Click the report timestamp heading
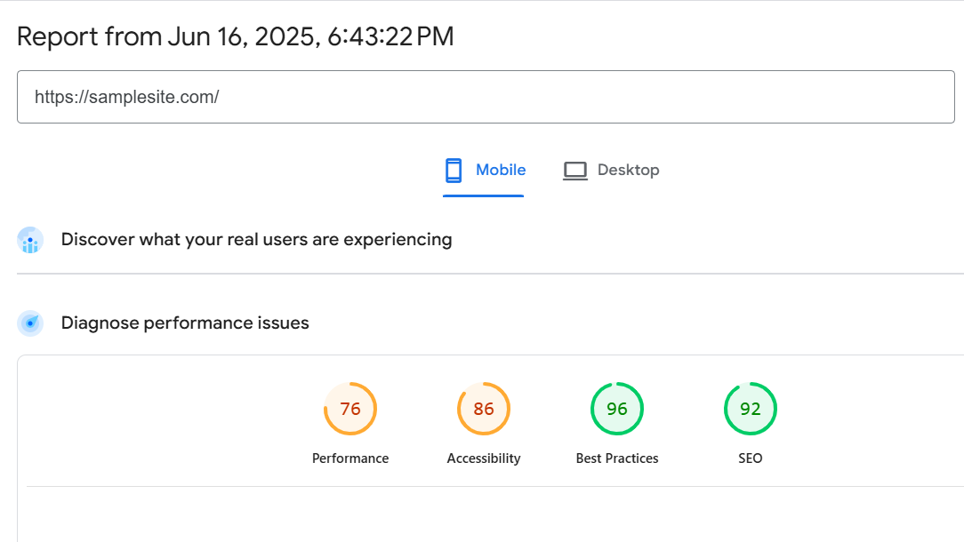Image resolution: width=964 pixels, height=542 pixels. click(237, 36)
